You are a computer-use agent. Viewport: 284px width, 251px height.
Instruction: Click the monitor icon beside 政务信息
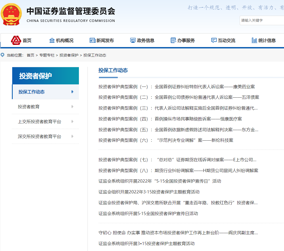133,40
